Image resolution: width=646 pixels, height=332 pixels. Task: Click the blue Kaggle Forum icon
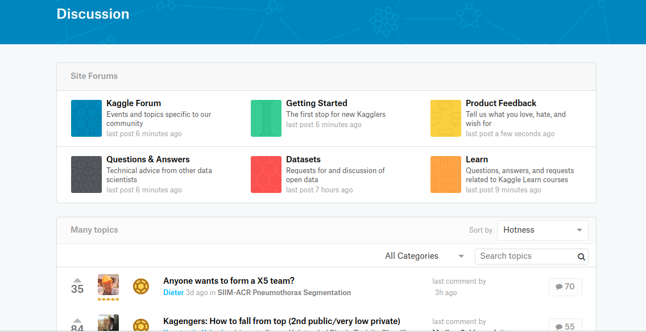click(86, 118)
